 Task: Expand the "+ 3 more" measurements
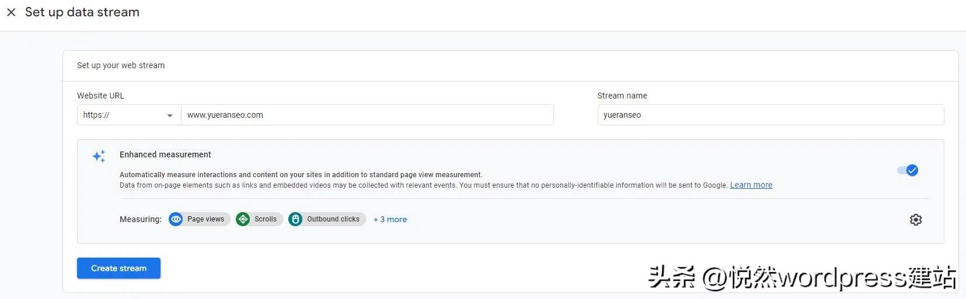click(x=390, y=220)
